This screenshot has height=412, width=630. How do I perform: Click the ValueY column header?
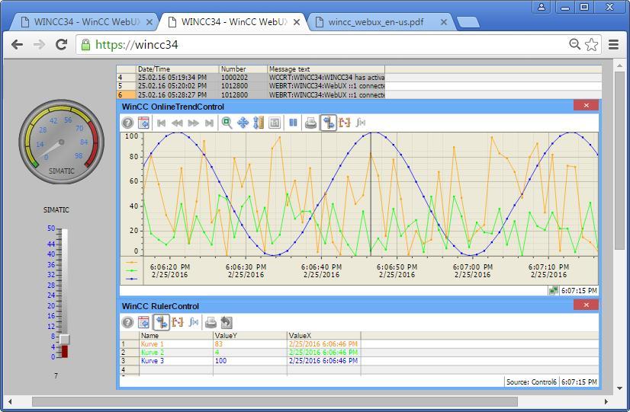[250, 335]
